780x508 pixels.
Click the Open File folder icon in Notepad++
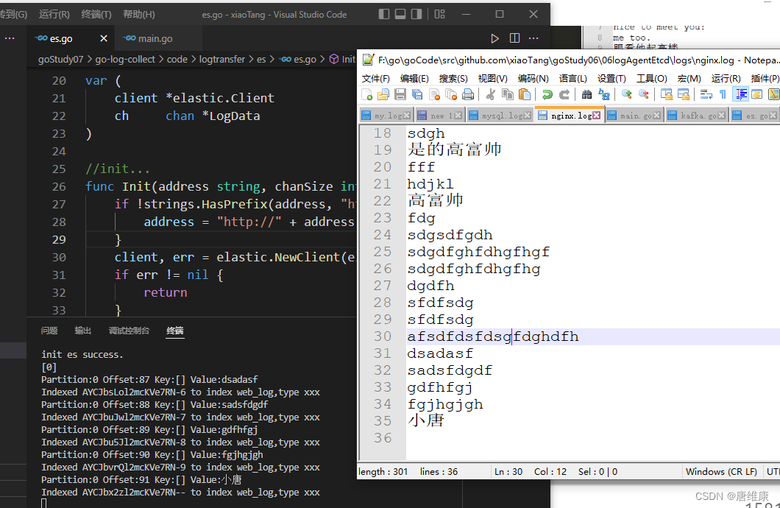pyautogui.click(x=383, y=94)
